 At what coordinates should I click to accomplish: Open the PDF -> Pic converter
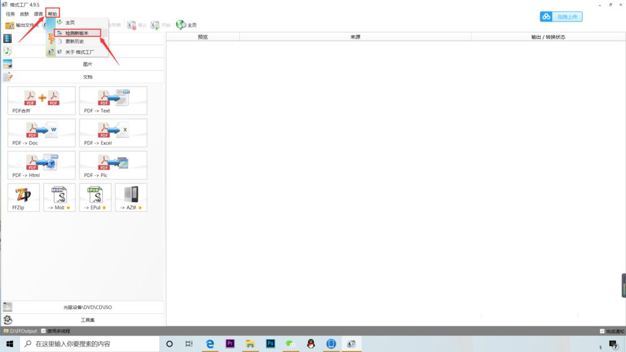(x=113, y=166)
